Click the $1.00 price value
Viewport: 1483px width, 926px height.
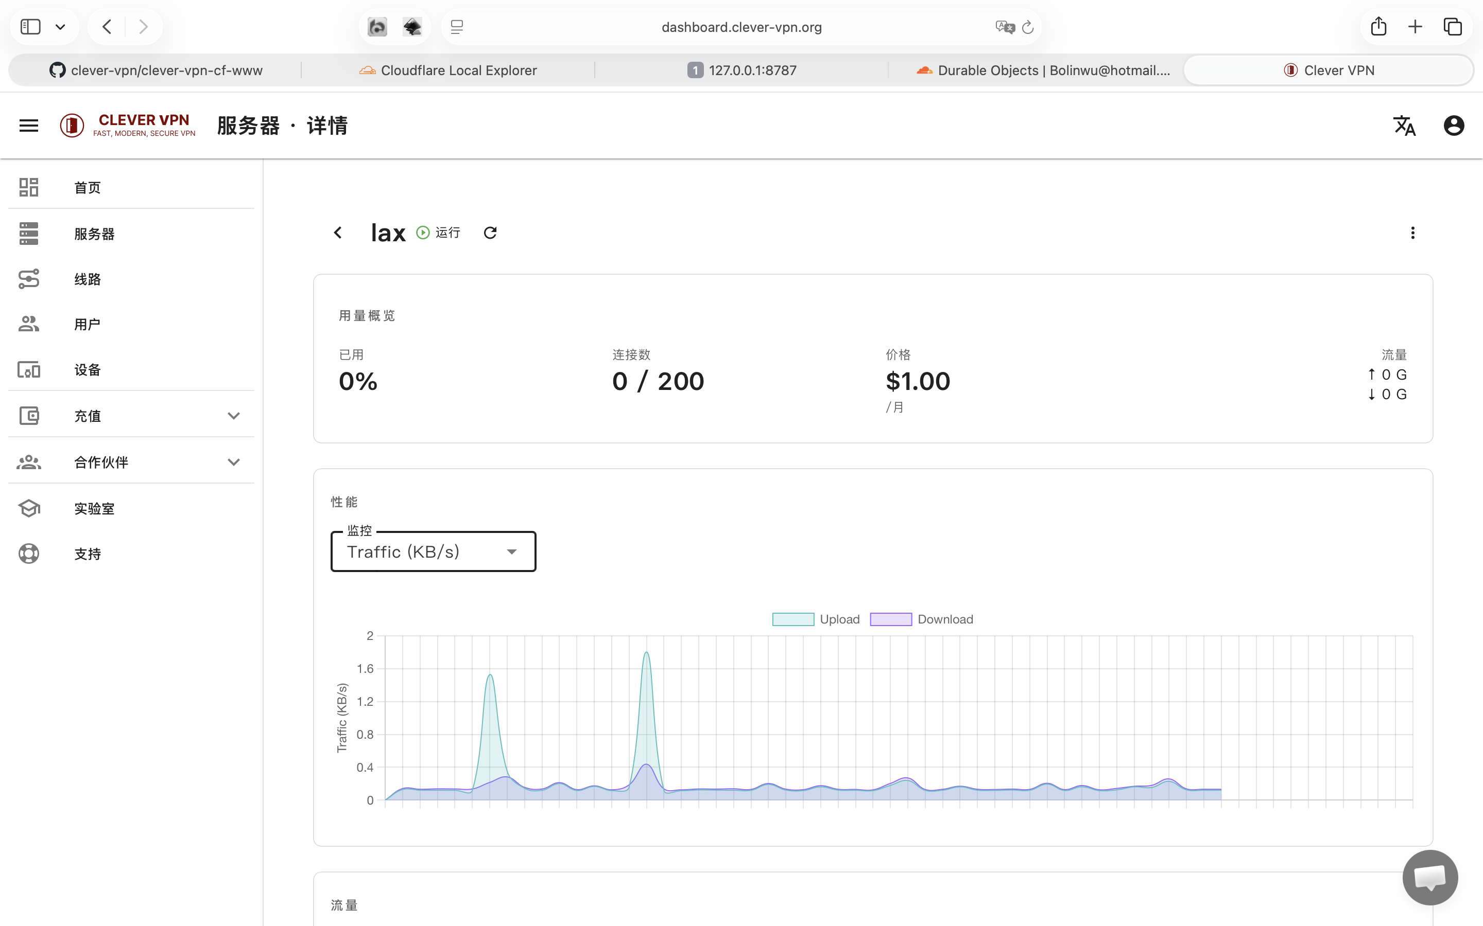(x=918, y=382)
